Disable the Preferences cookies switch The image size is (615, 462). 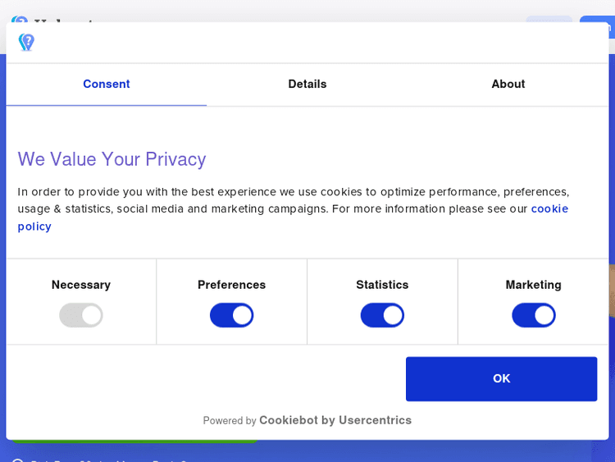pyautogui.click(x=231, y=315)
